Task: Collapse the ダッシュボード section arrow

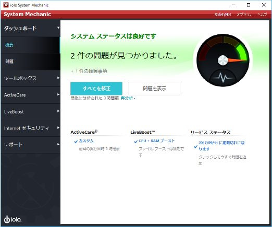Action: (x=58, y=28)
